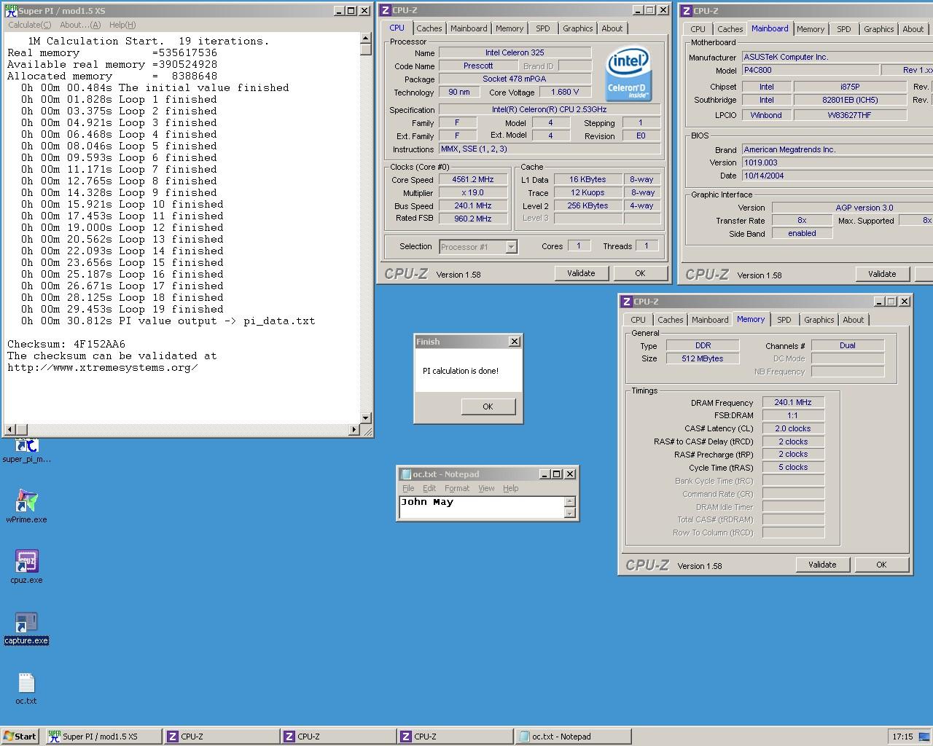Open Help menu in Super PI
The image size is (933, 746).
[x=122, y=25]
